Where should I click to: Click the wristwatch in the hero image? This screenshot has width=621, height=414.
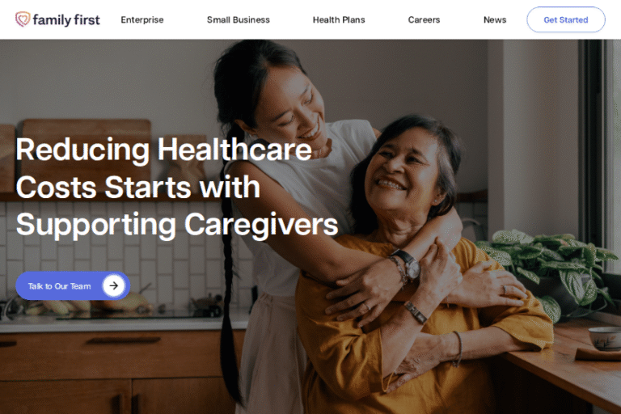click(x=408, y=264)
